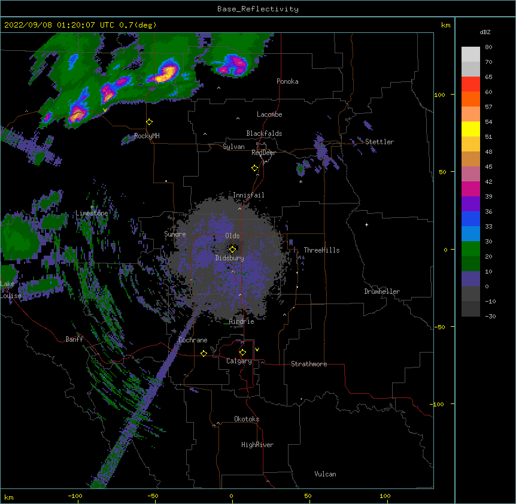Select the yellow diamond marker below Cochrane
This screenshot has height=504, width=516.
point(204,353)
